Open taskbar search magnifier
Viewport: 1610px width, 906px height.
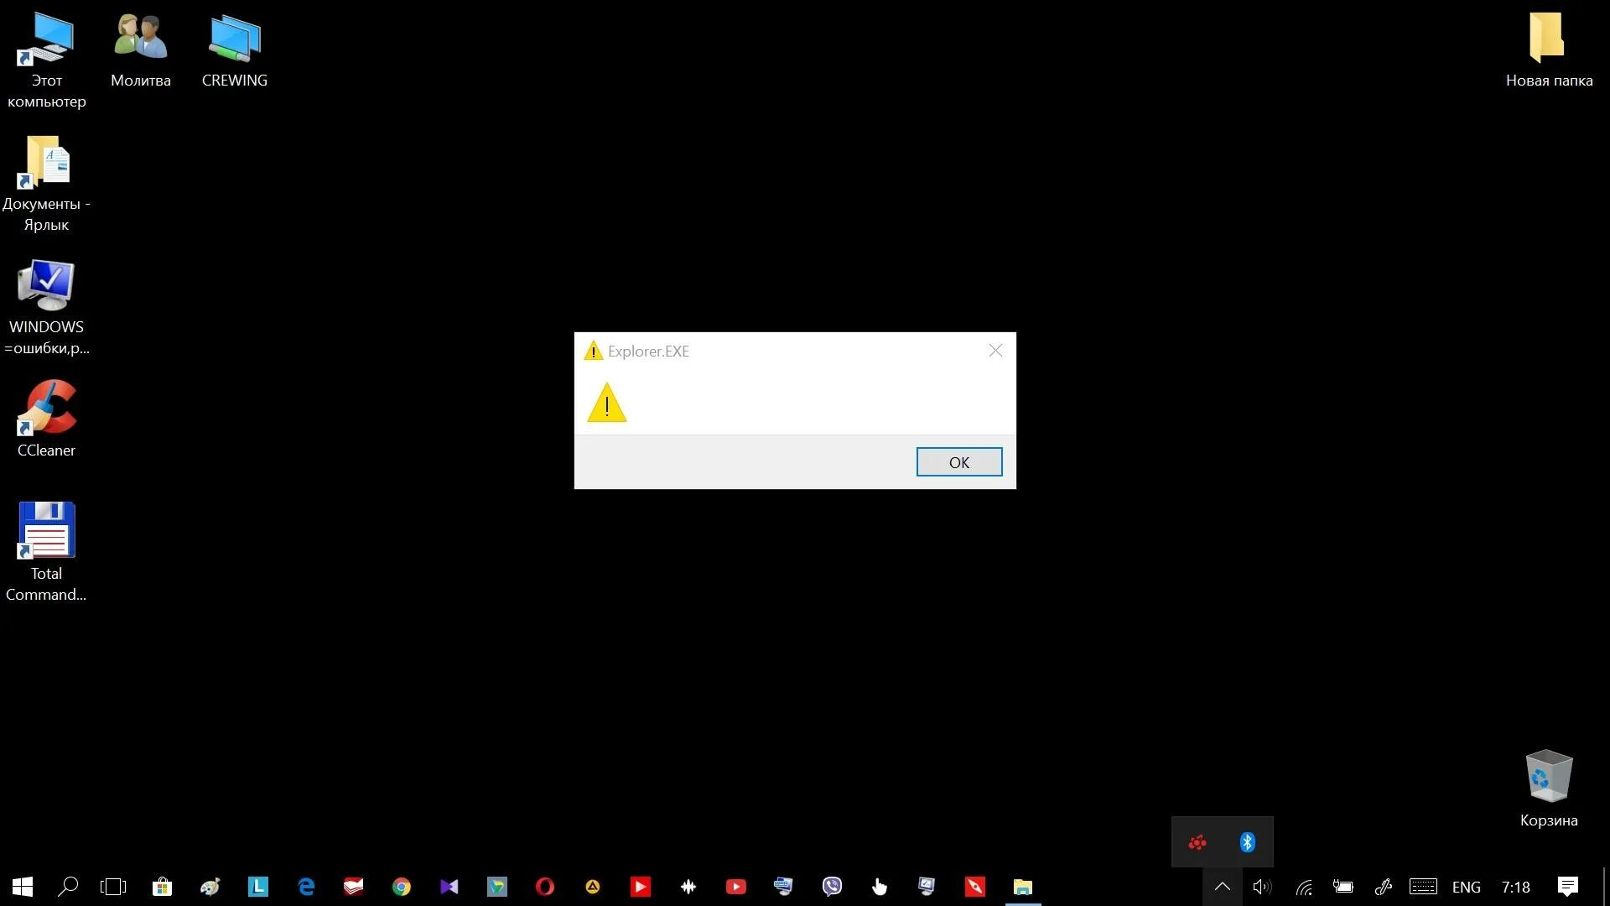(x=68, y=887)
